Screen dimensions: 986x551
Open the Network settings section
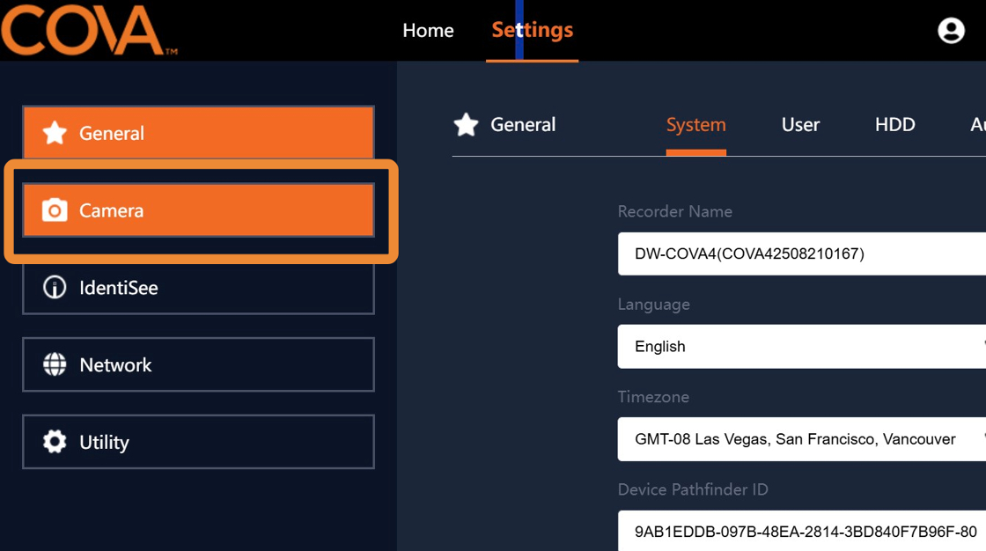pyautogui.click(x=199, y=364)
